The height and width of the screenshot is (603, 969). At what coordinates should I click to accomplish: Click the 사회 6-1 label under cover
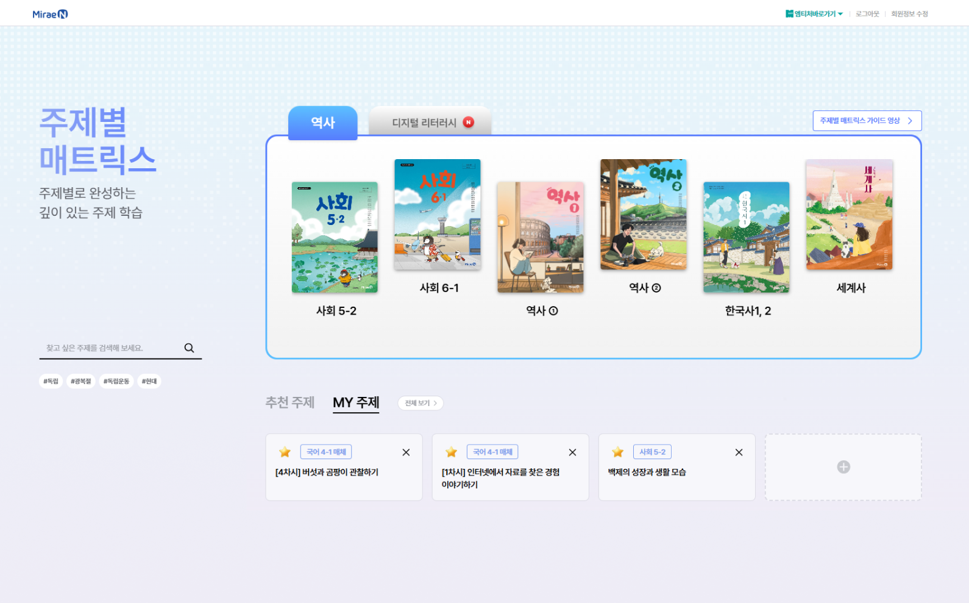click(x=439, y=288)
